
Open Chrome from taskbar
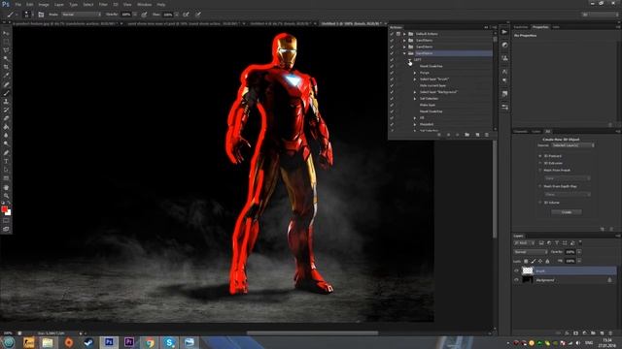[x=150, y=342]
